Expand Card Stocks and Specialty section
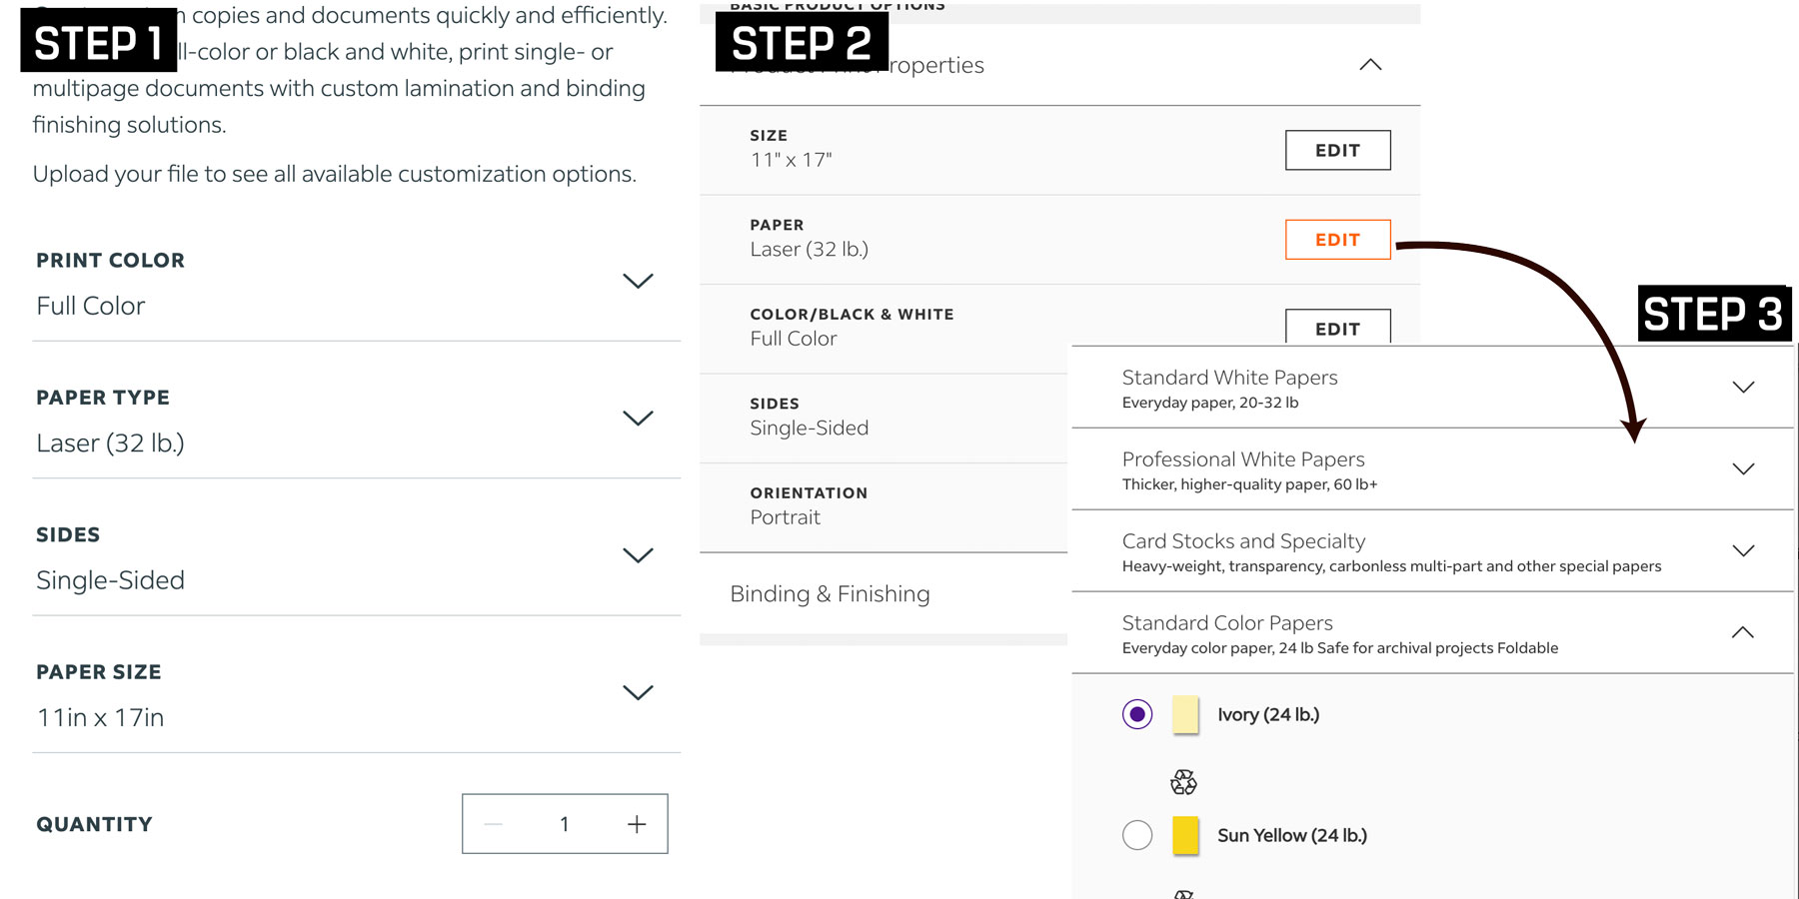Viewport: 1799px width, 899px height. pos(1743,551)
